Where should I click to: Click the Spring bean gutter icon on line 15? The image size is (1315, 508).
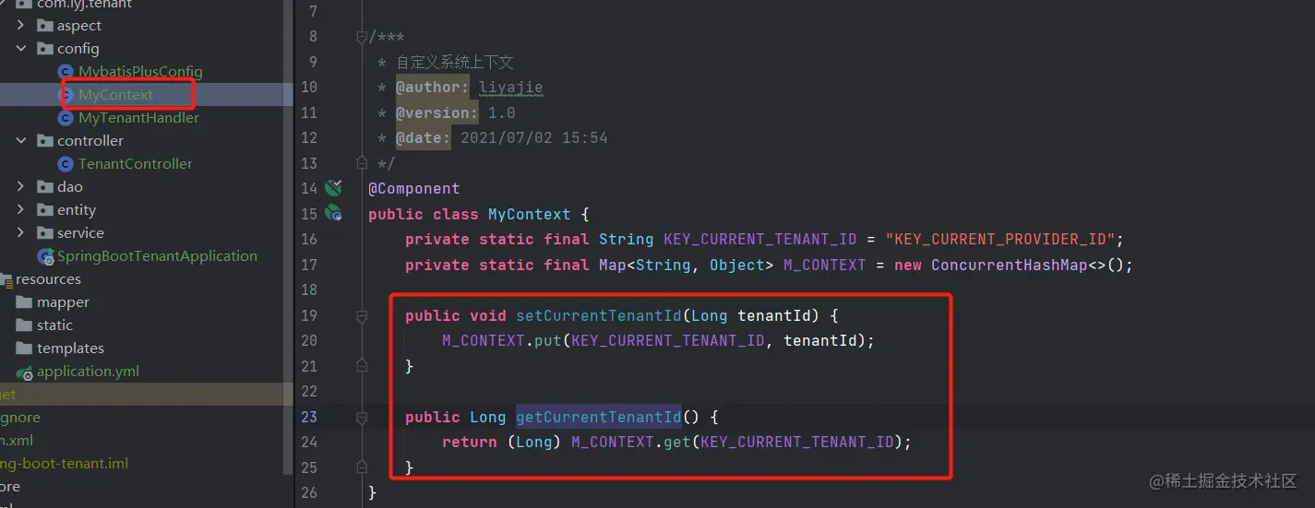(333, 214)
